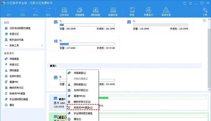Choose 重建MBR(R) in the context menu

[83, 96]
